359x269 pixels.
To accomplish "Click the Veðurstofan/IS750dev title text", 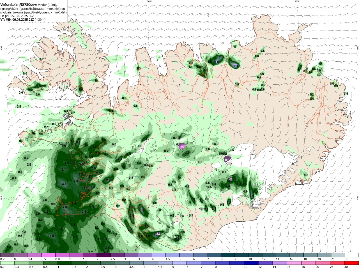I will pos(18,5).
